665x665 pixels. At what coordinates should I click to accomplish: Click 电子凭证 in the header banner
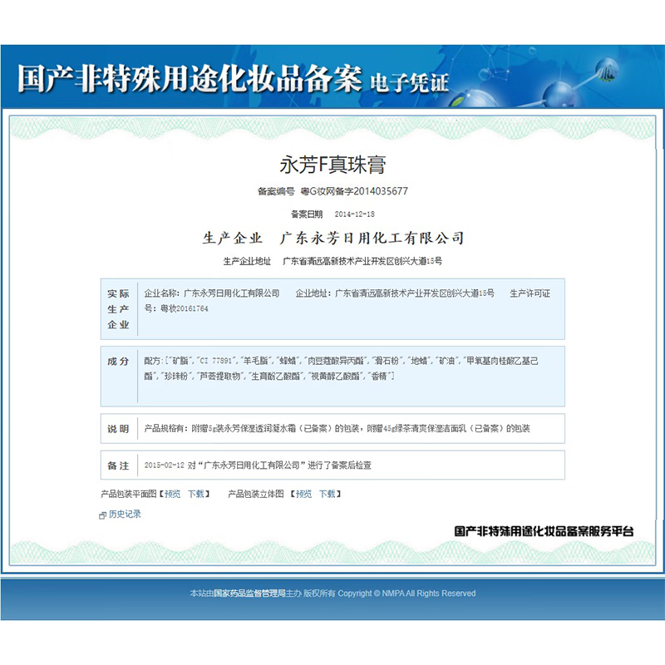pyautogui.click(x=409, y=82)
